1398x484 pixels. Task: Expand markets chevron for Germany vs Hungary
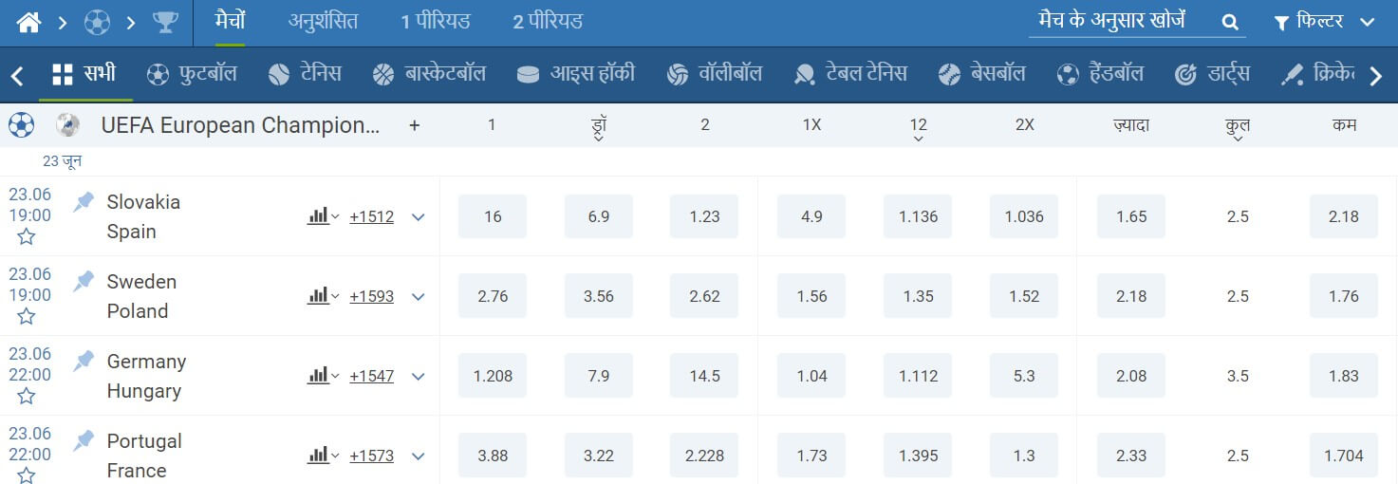click(x=418, y=377)
